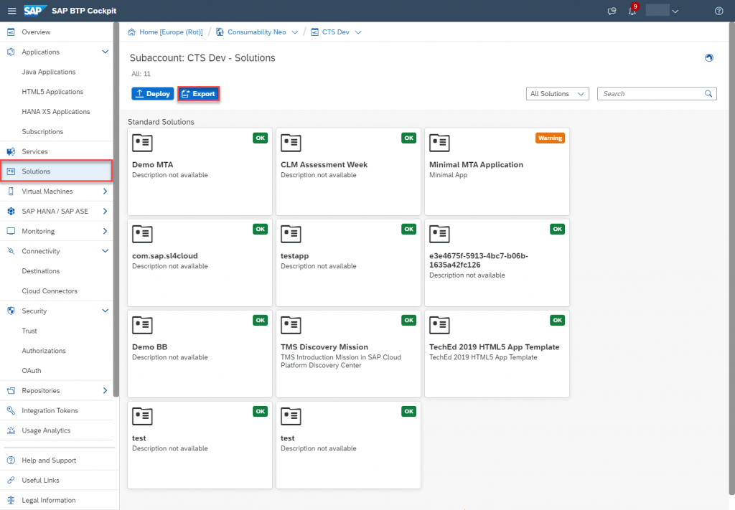Click the SAP HANA / SAP ASE icon
735x510 pixels.
point(11,211)
